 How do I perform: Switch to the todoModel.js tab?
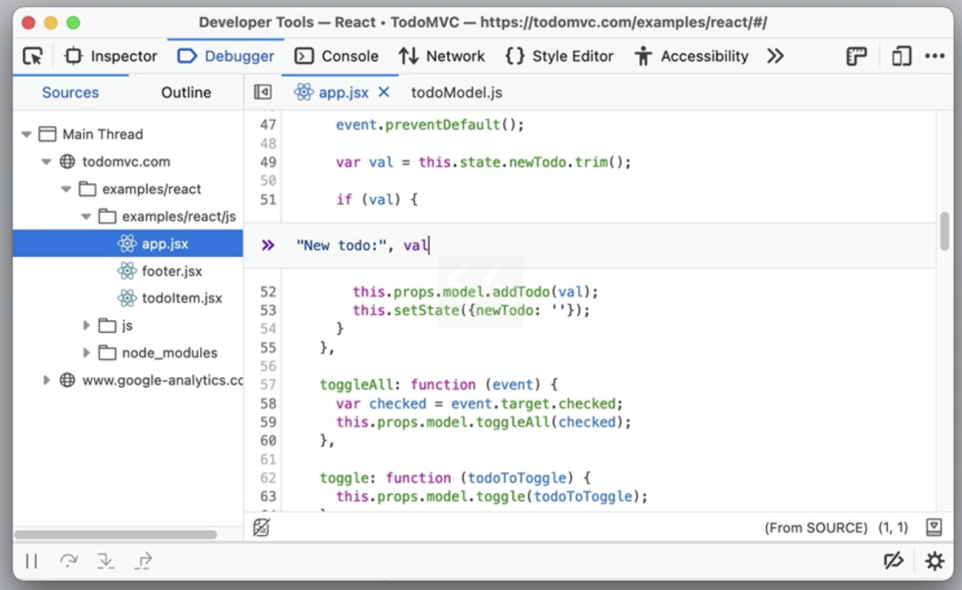pyautogui.click(x=456, y=93)
